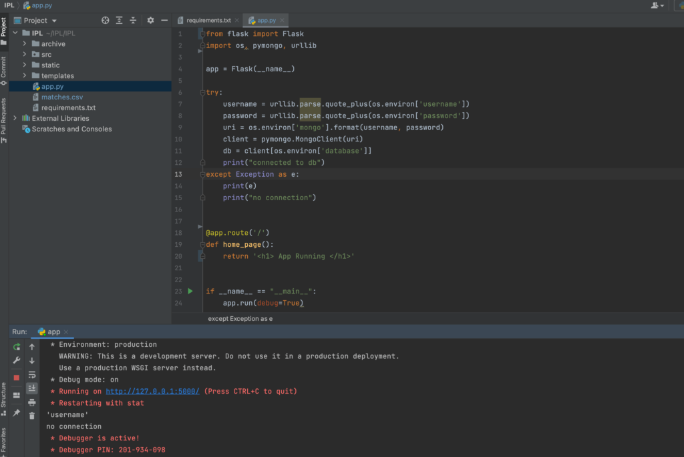Toggle the pin tab icon in Run panel
Screen dimensions: 684x457
17,413
